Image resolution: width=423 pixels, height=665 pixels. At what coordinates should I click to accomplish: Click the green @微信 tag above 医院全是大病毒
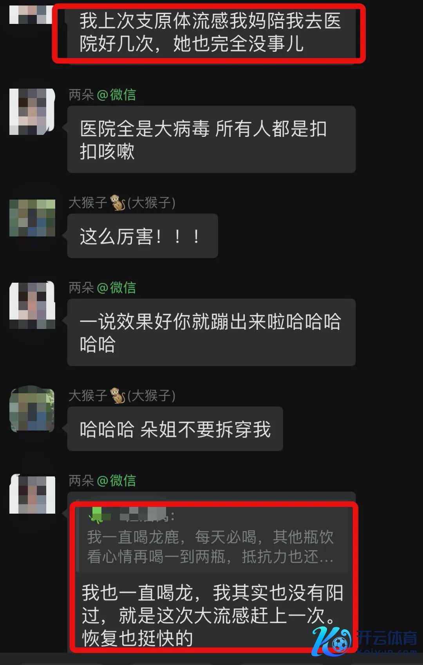pos(116,94)
